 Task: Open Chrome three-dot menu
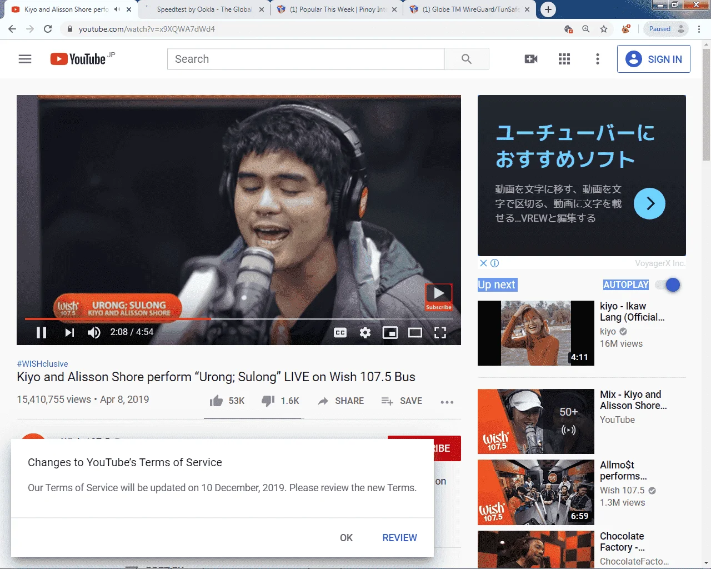pyautogui.click(x=699, y=29)
